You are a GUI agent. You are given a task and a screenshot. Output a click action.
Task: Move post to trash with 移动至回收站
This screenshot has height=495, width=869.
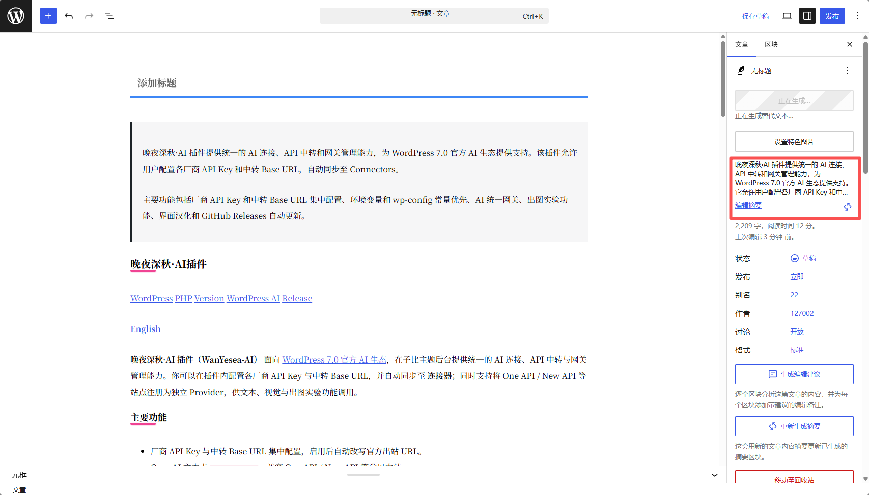coord(794,478)
